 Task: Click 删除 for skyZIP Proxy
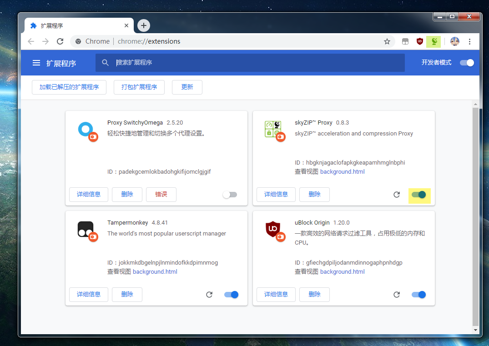click(x=314, y=195)
